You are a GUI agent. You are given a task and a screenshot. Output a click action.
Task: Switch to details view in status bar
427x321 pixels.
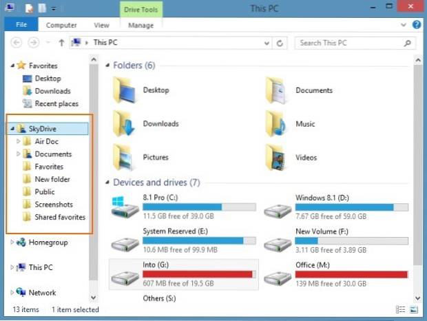[401, 310]
